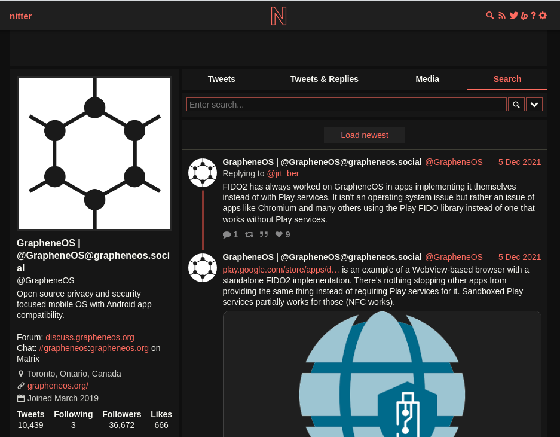Open the Media tab
The width and height of the screenshot is (560, 437).
pyautogui.click(x=427, y=79)
